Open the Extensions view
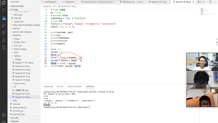This screenshot has width=218, height=123. coord(4,32)
